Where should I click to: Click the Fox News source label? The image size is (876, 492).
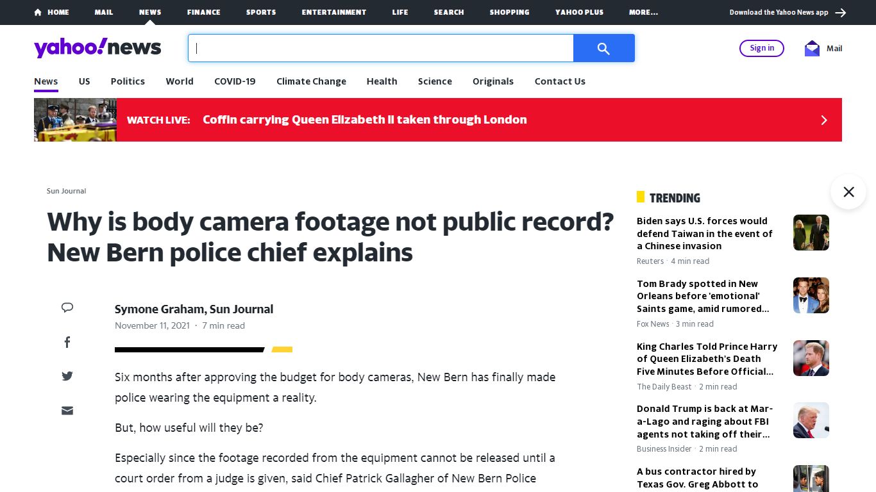(x=653, y=324)
